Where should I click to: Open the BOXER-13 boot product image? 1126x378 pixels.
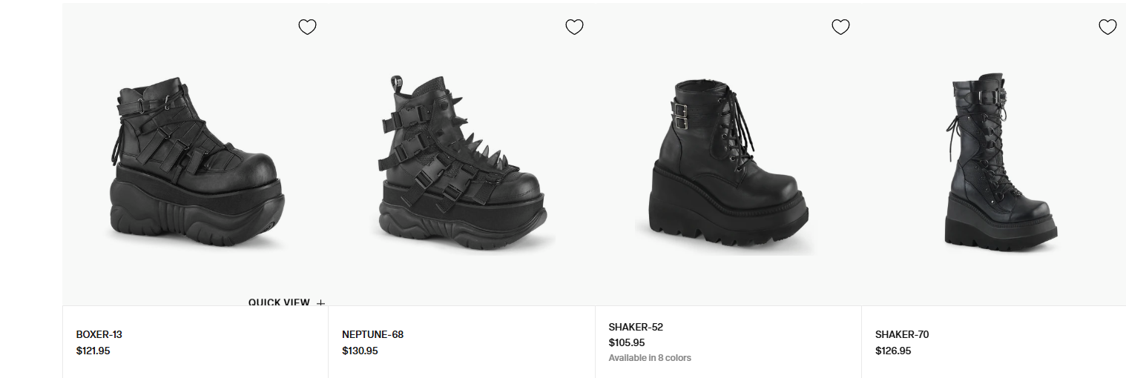[x=197, y=162]
